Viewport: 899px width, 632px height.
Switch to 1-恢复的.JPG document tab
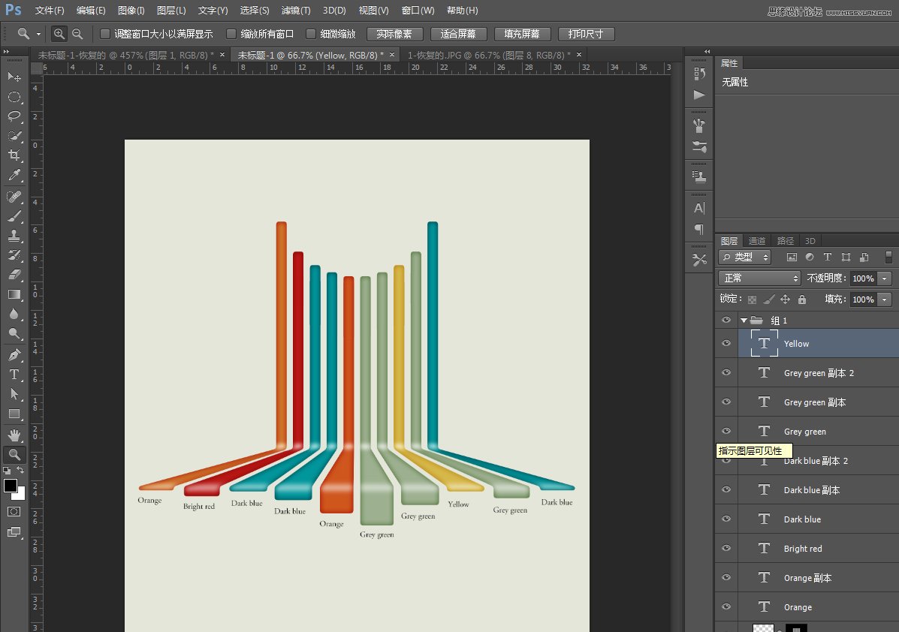489,55
